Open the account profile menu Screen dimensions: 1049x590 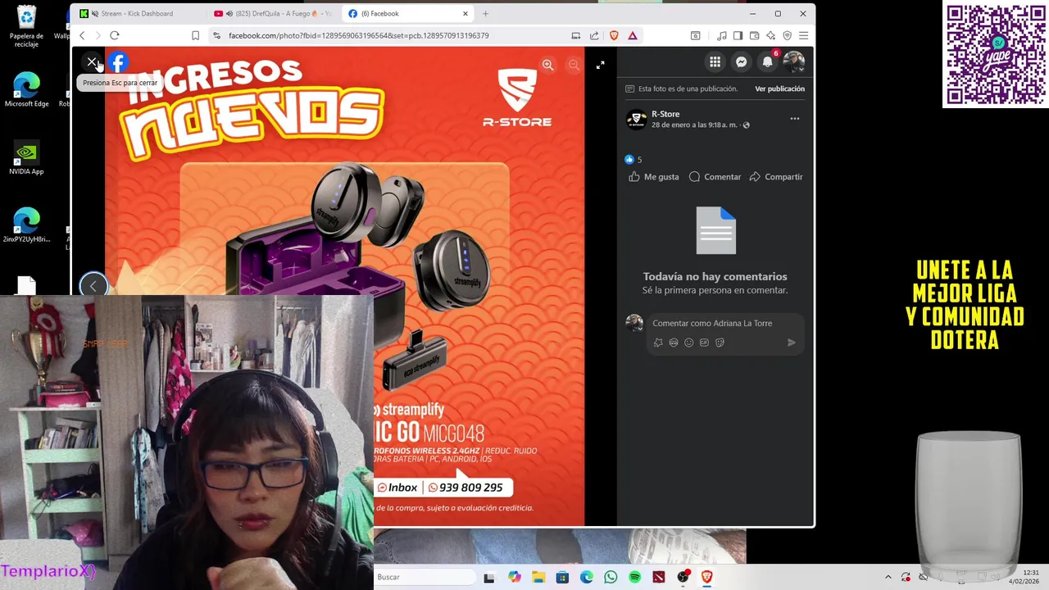tap(793, 61)
